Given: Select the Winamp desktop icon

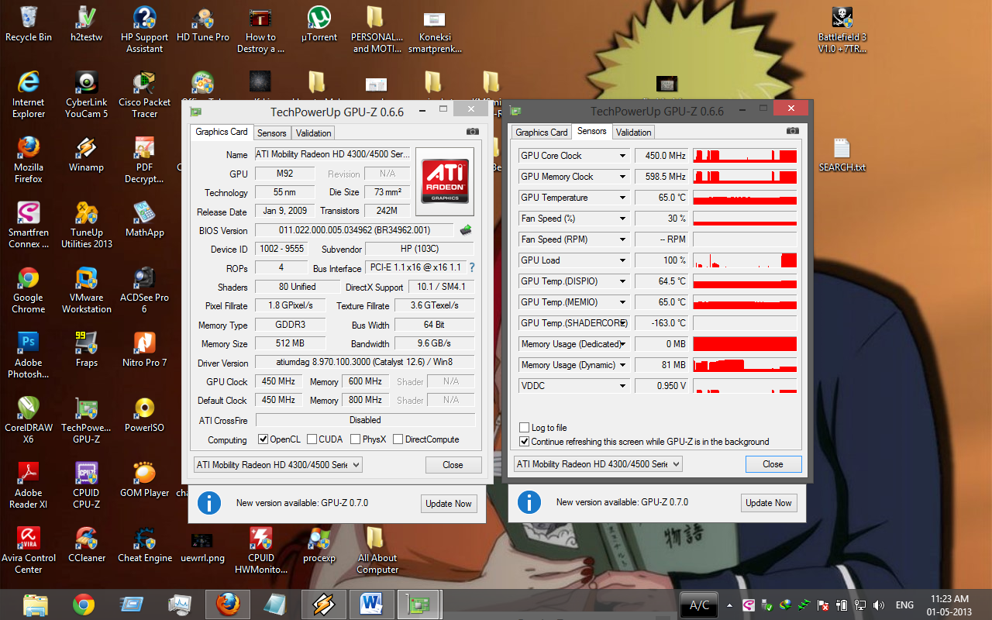Looking at the screenshot, I should coord(86,155).
